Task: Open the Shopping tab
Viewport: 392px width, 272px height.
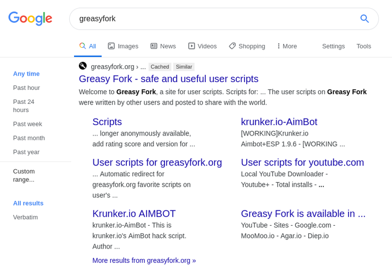Action: pos(247,46)
